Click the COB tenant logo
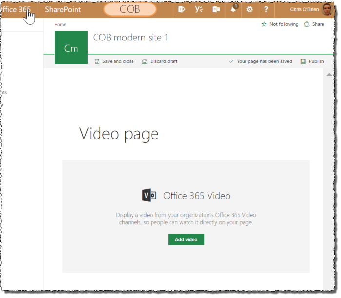 (x=130, y=9)
